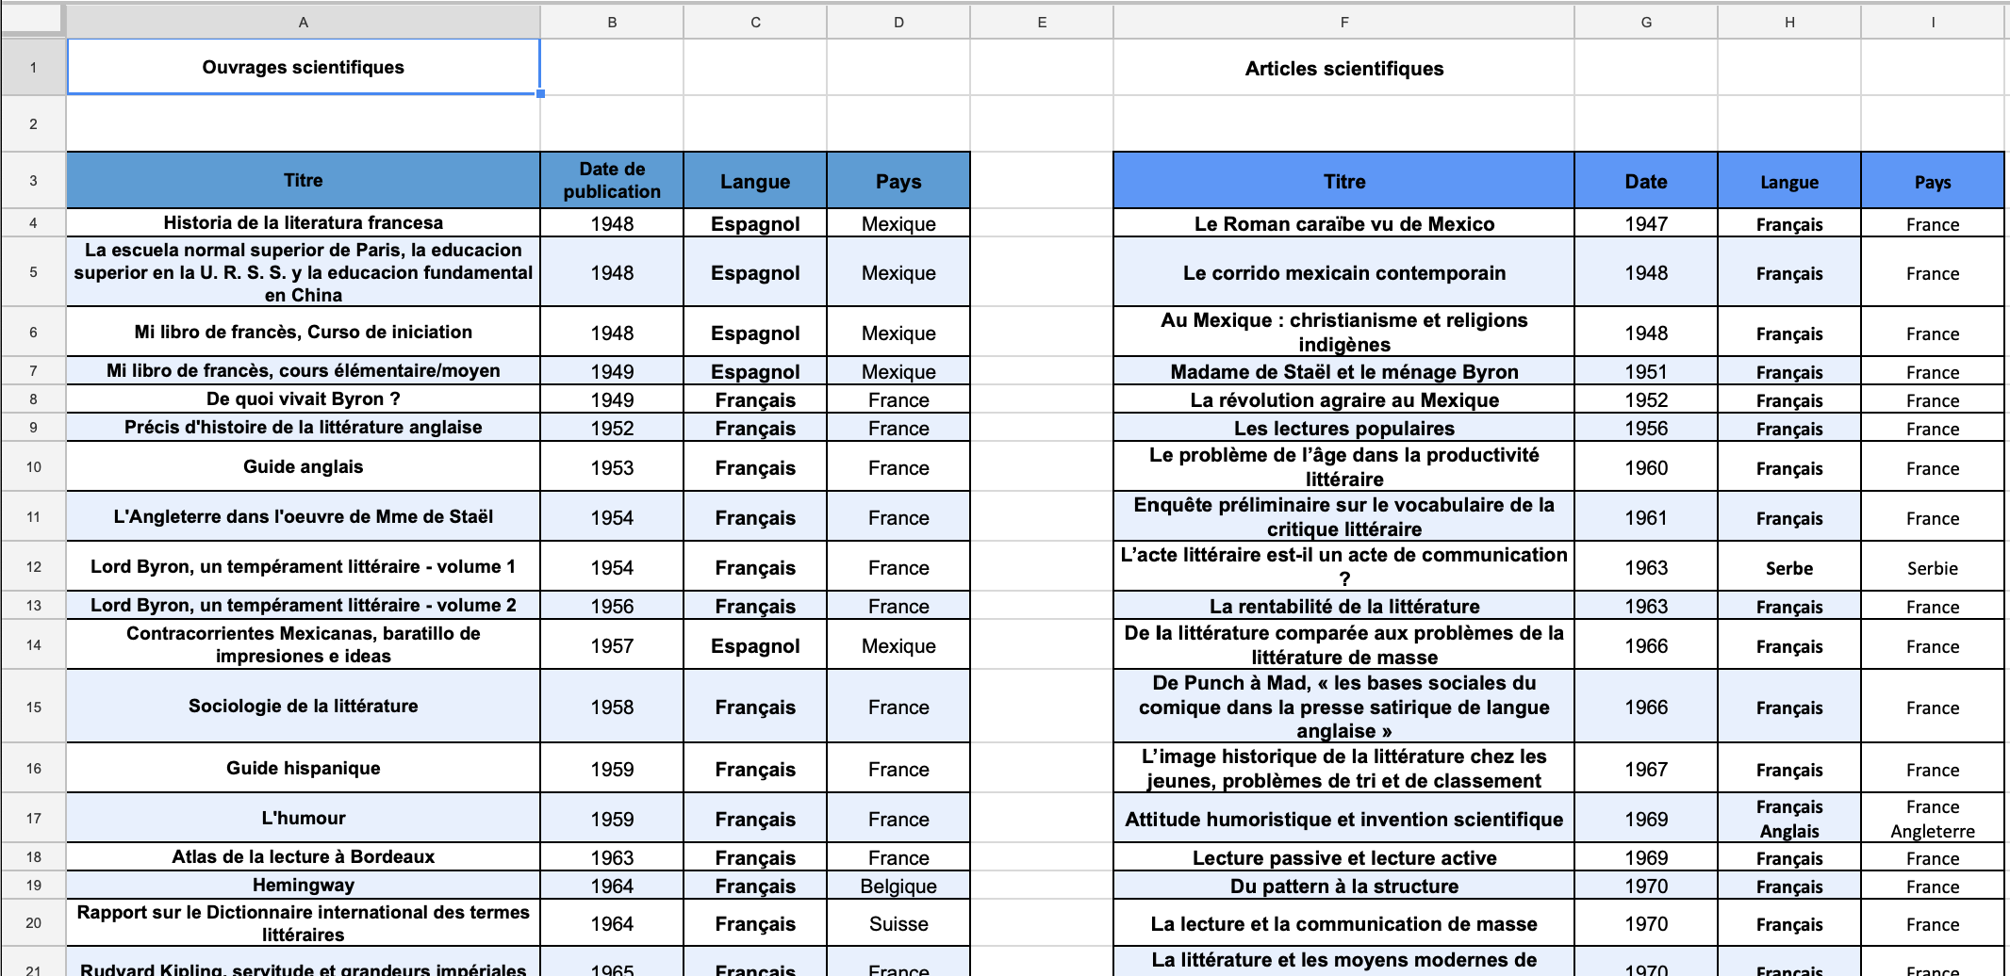Select column B header
Image resolution: width=2010 pixels, height=976 pixels.
pos(612,22)
